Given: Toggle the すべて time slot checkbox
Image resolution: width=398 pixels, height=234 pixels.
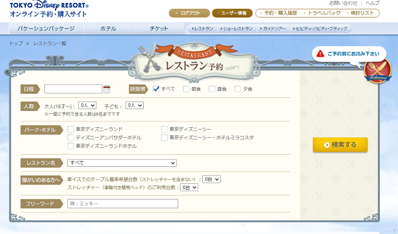Looking at the screenshot, I should [x=156, y=89].
